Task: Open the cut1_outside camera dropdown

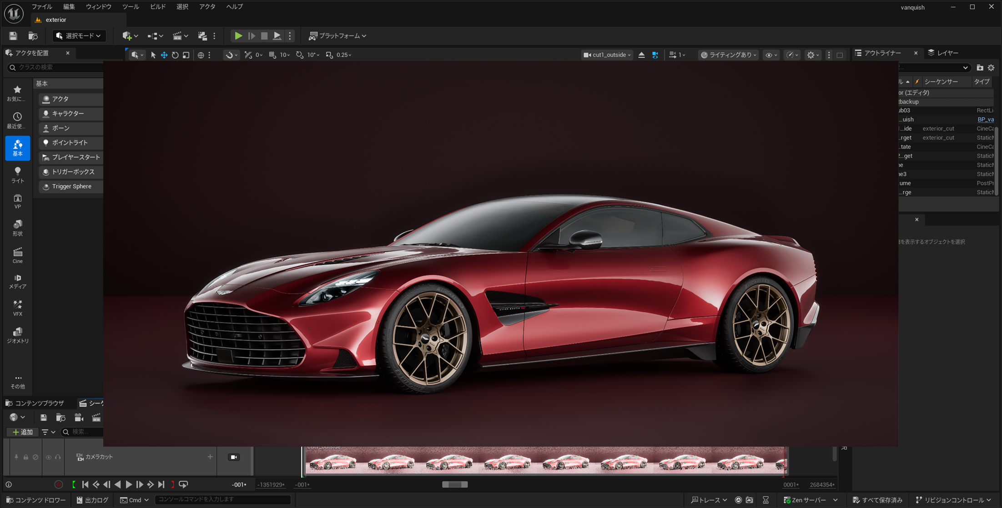Action: point(607,55)
